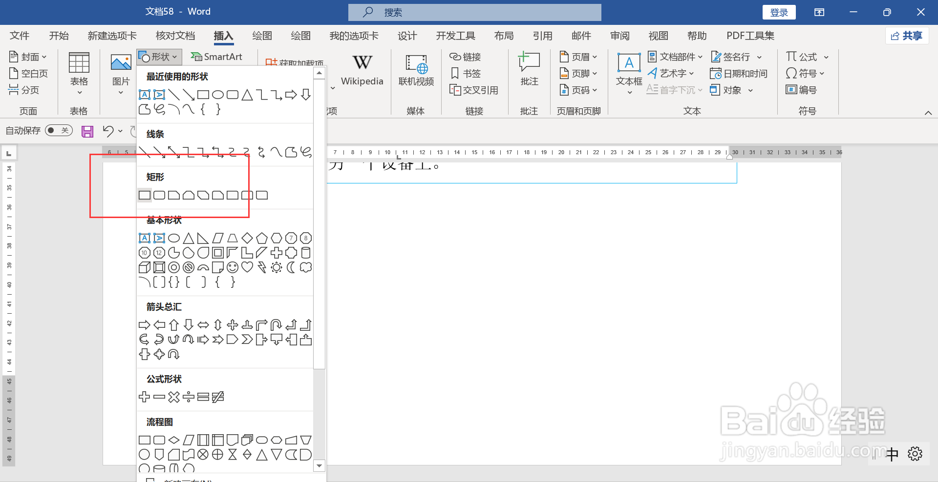Click the shapes list scroll-down arrow
The width and height of the screenshot is (938, 482).
(x=319, y=466)
